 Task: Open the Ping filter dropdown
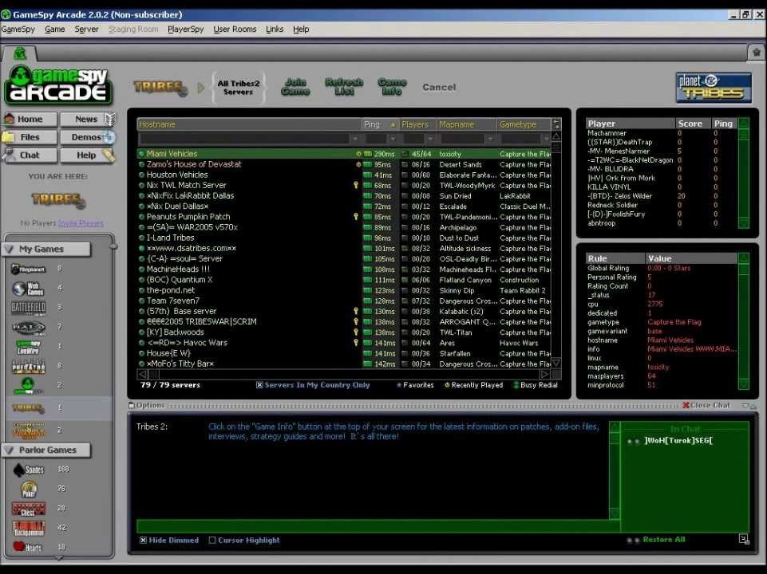click(393, 139)
